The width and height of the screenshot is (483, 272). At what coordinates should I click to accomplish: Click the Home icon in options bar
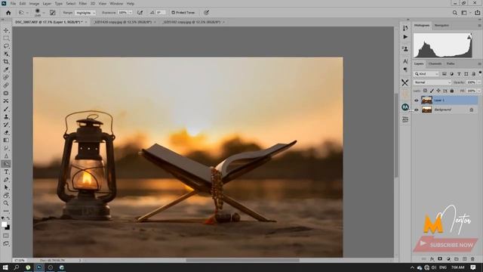[x=8, y=13]
